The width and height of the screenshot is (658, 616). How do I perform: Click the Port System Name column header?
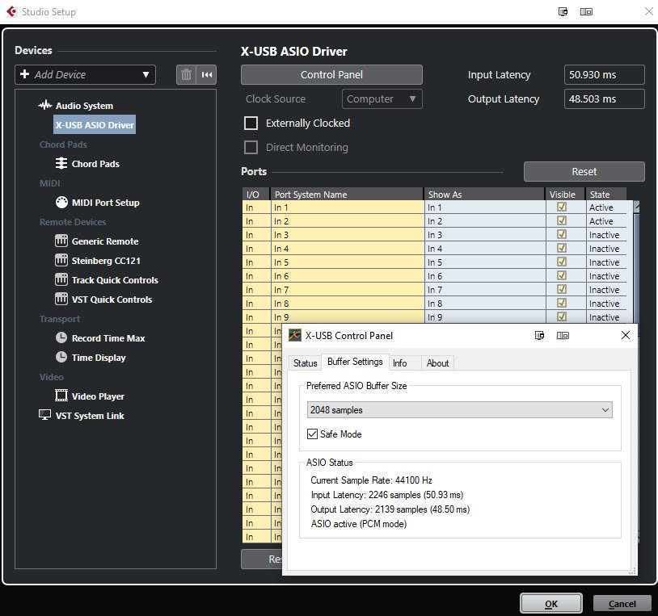click(x=348, y=195)
